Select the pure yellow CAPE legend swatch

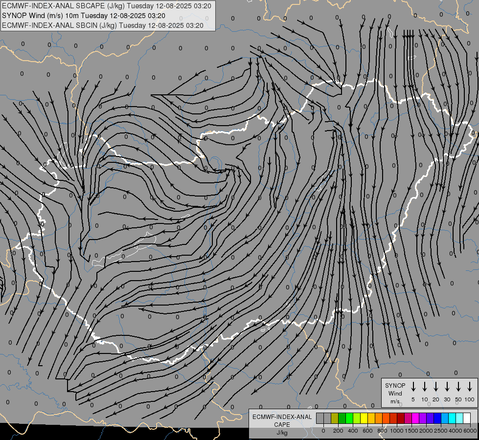click(364, 418)
